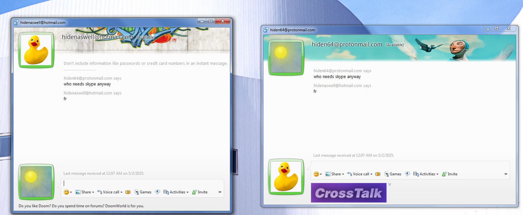523x215 pixels.
Task: Dismiss the CrossTalk ad with its X
Action: click(x=390, y=184)
